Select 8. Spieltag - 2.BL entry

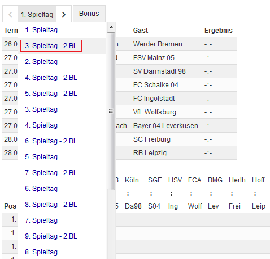(51, 205)
